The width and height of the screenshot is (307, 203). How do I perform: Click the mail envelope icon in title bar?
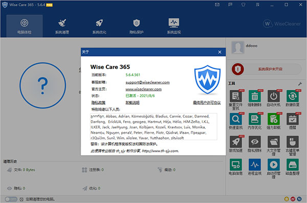[217, 5]
